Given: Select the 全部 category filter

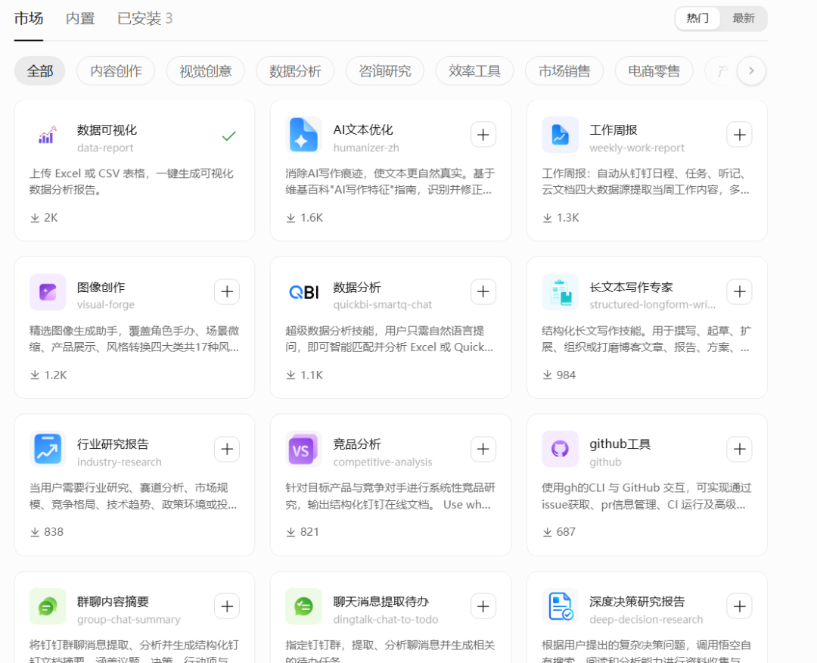Looking at the screenshot, I should point(39,71).
